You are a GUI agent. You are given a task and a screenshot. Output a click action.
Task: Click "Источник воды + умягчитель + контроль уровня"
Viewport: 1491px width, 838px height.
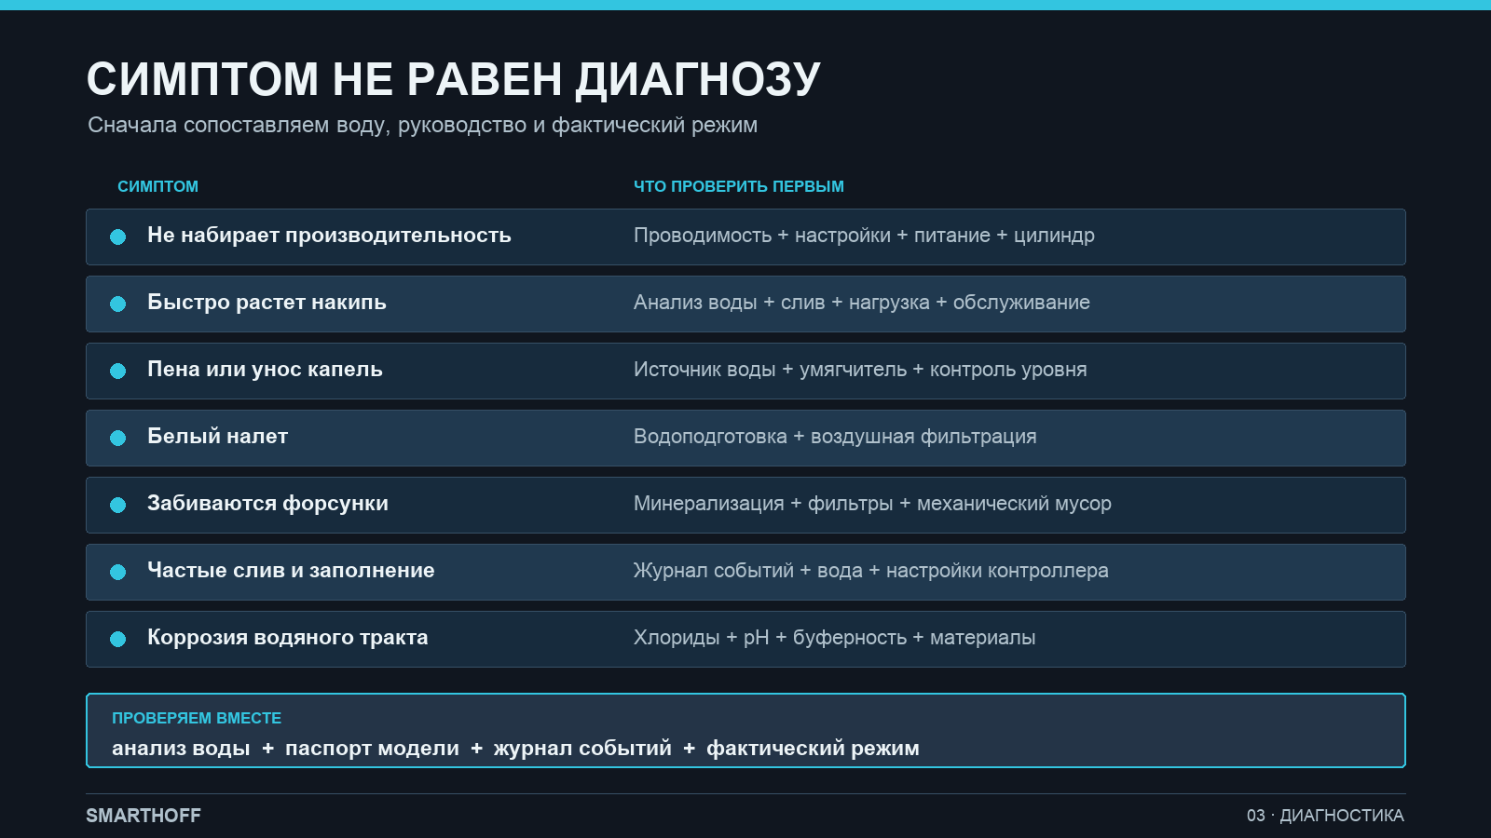click(x=860, y=370)
